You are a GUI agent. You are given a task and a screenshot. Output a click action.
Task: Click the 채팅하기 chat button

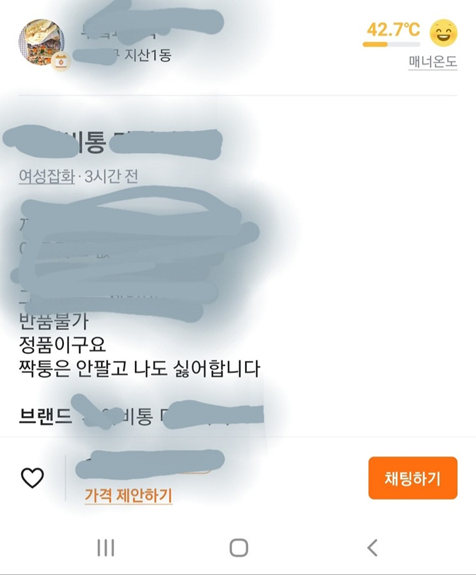click(x=413, y=478)
